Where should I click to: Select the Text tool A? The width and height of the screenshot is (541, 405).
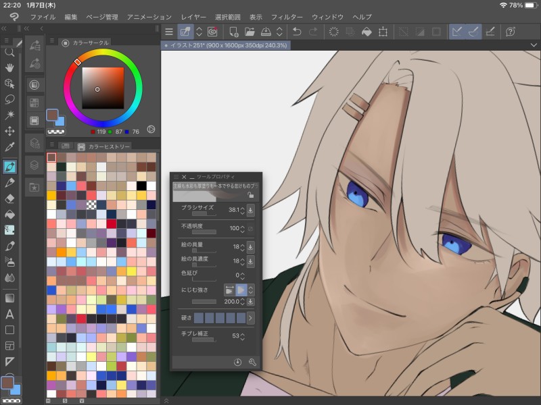[9, 314]
